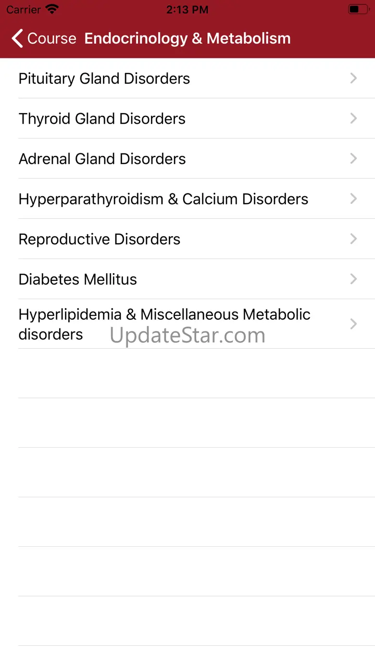This screenshot has height=667, width=375.
Task: Choose Diabetes Mellitus
Action: click(x=78, y=279)
